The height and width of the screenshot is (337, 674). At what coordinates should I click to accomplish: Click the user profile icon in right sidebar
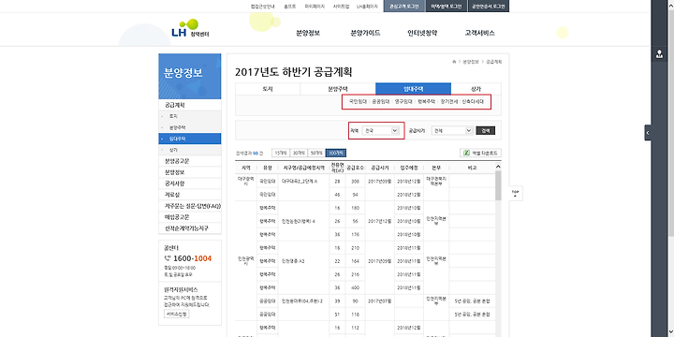(x=659, y=54)
